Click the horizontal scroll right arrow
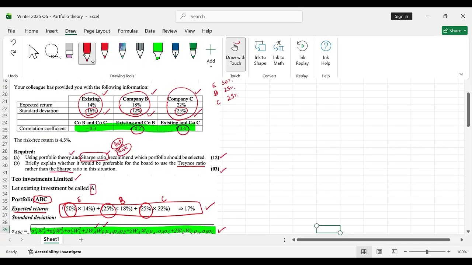472x265 pixels. 462,240
